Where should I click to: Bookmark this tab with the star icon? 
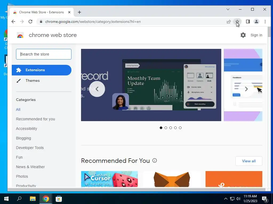tap(237, 22)
